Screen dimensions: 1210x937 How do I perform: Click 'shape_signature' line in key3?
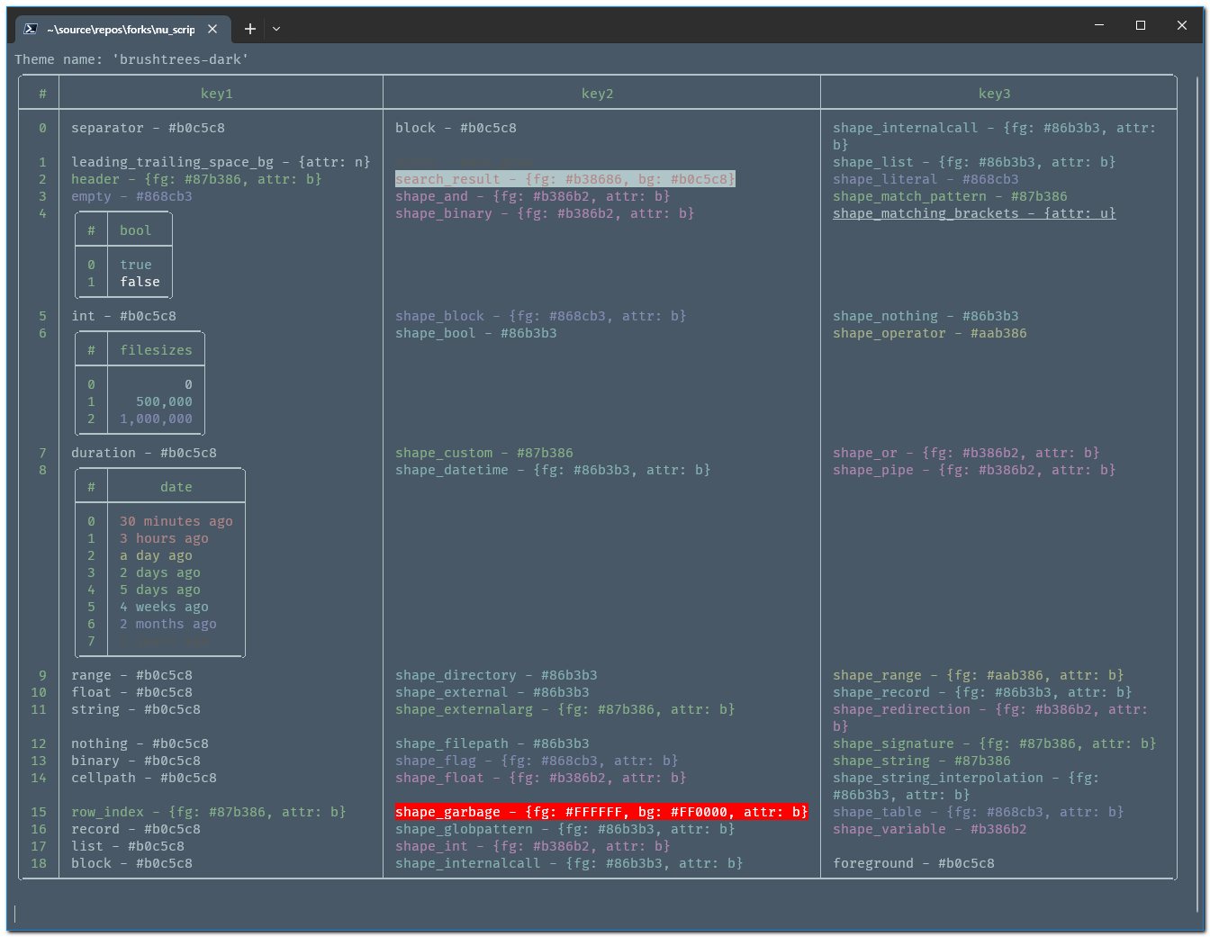tap(995, 743)
